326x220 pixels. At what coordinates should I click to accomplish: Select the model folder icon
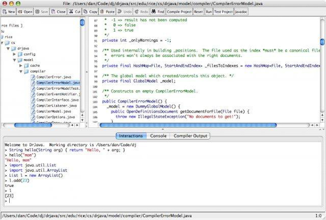pyautogui.click(x=20, y=60)
